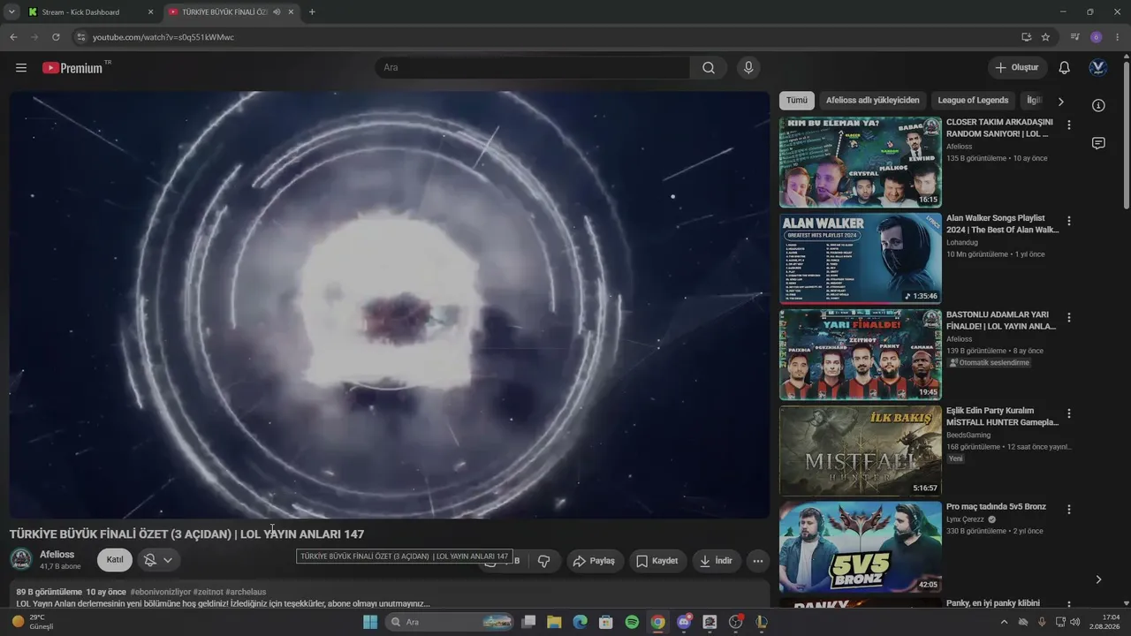Show more related filter chips
1131x636 pixels.
[x=1061, y=102]
